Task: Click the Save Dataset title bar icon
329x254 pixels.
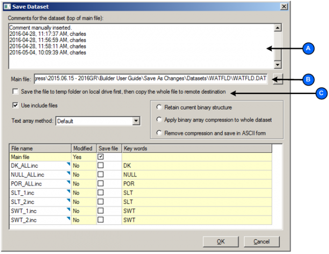Action: [8, 6]
